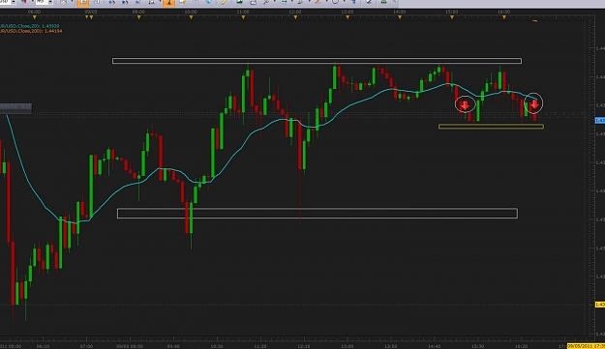605x349 pixels.
Task: Select the yellow pencil drawing tool icon
Action: [224, 2]
